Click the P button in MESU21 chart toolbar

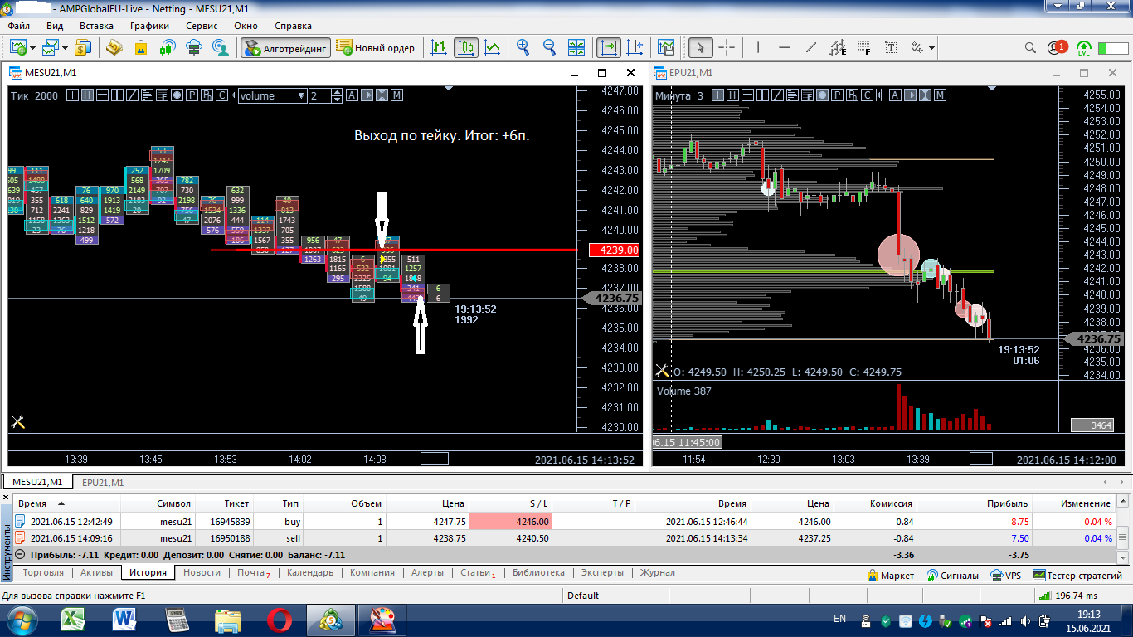coord(192,95)
